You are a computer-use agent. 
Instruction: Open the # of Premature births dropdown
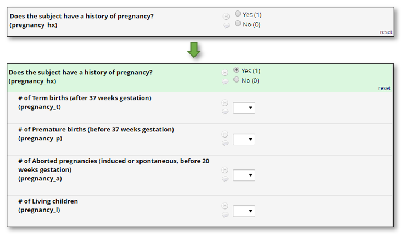(244, 139)
